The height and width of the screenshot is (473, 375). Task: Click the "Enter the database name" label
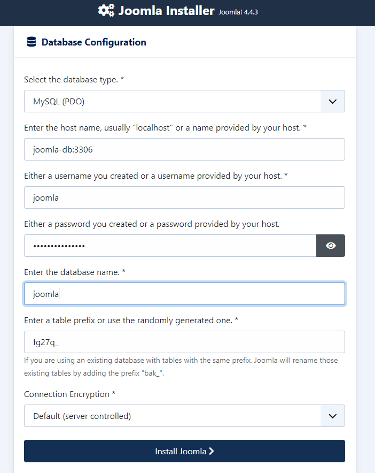[75, 272]
